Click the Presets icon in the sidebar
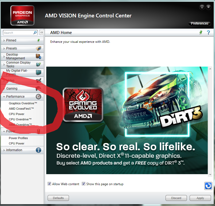The width and height of the screenshot is (215, 206). (x=39, y=48)
